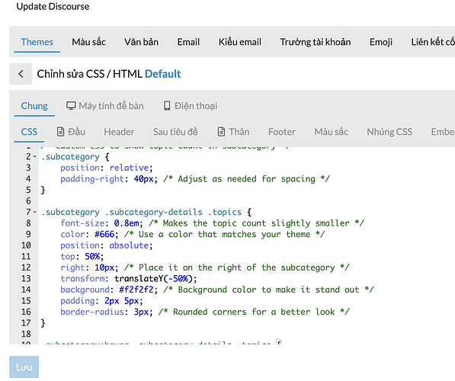Select the Email tab

[188, 42]
